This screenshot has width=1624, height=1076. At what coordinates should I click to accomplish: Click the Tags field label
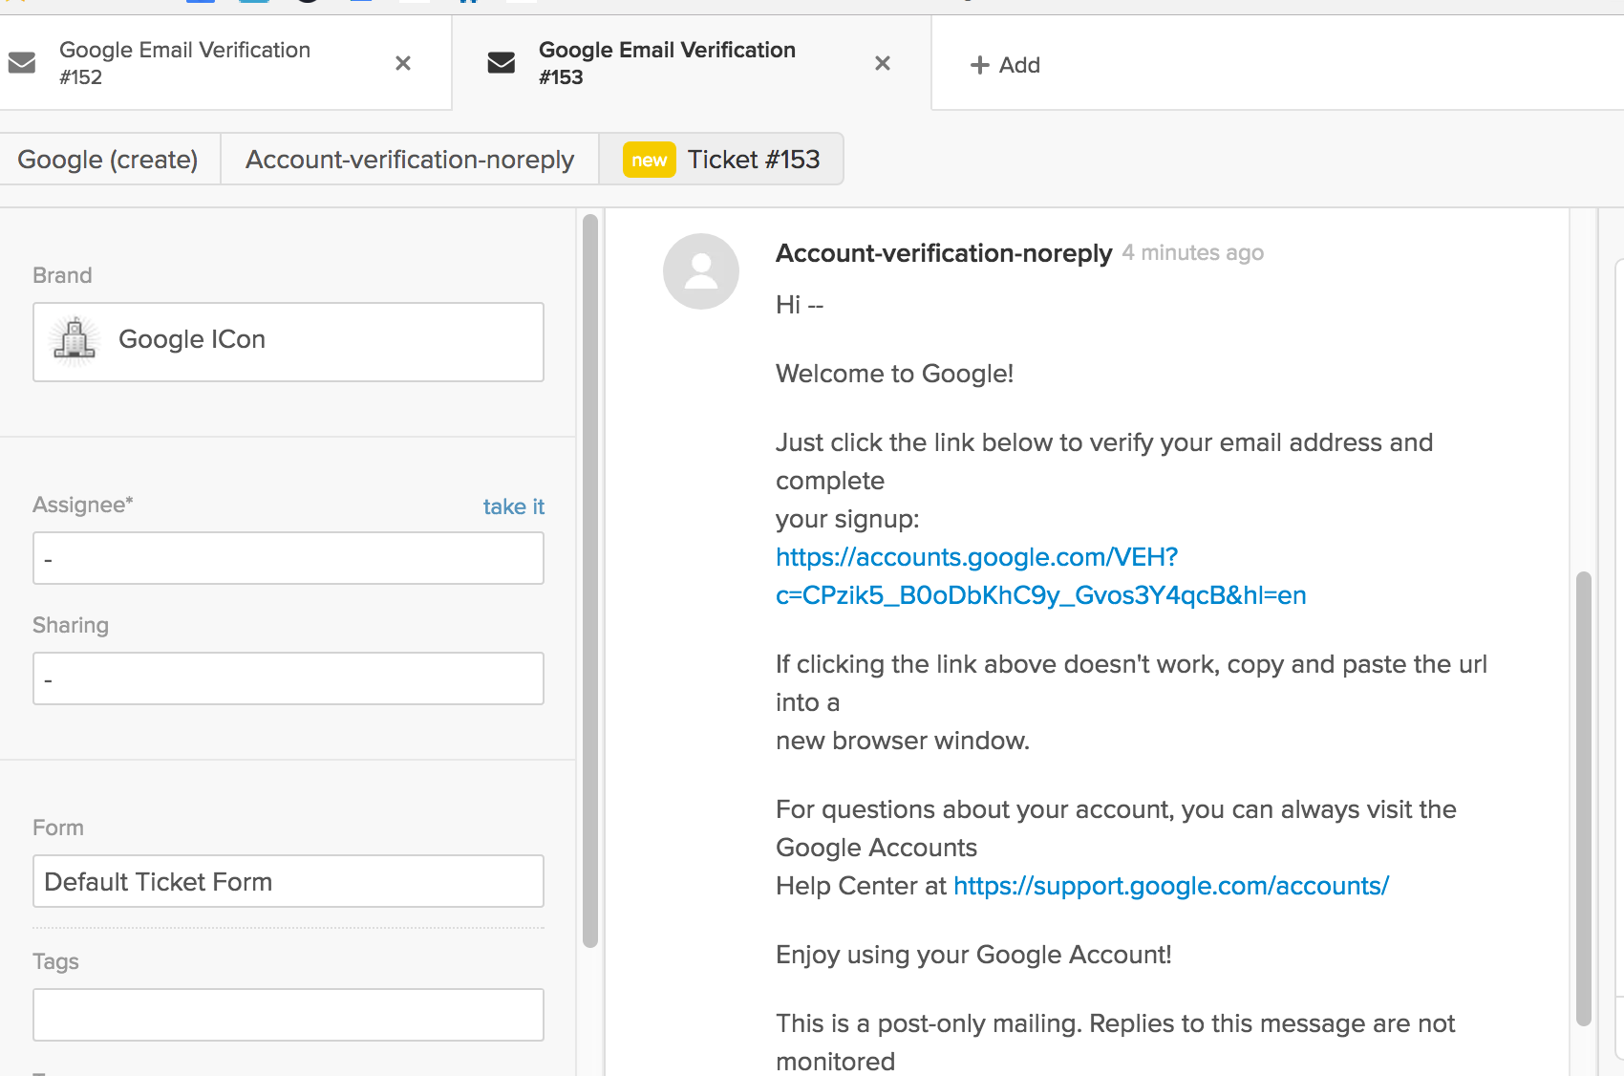coord(55,961)
